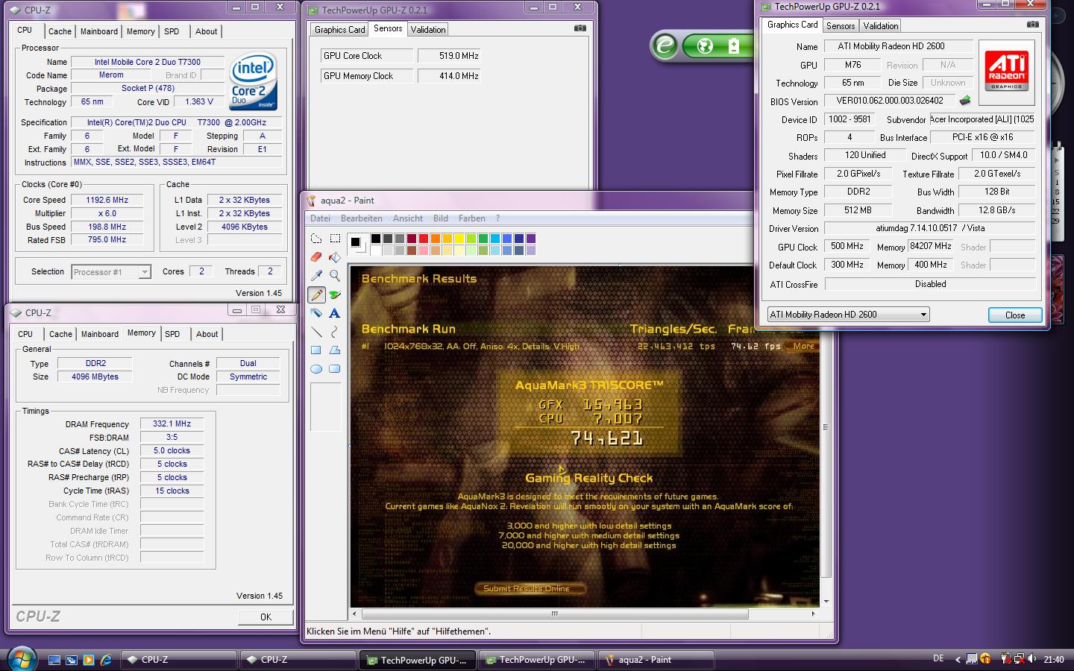This screenshot has height=671, width=1074.
Task: Select the free-form selection tool in Paint
Action: (x=316, y=239)
